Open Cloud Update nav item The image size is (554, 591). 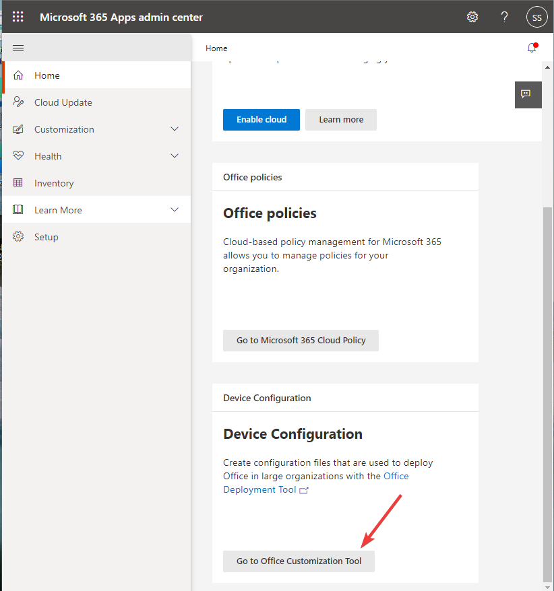63,102
